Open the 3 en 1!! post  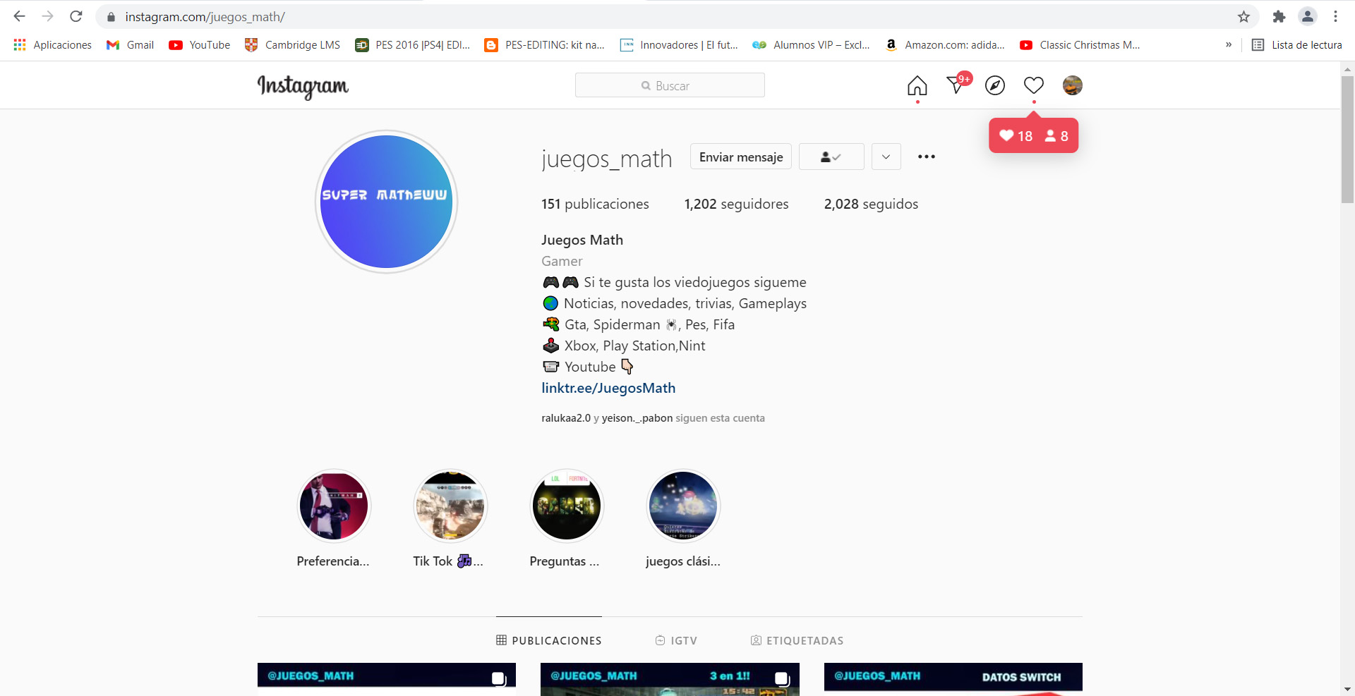point(670,679)
